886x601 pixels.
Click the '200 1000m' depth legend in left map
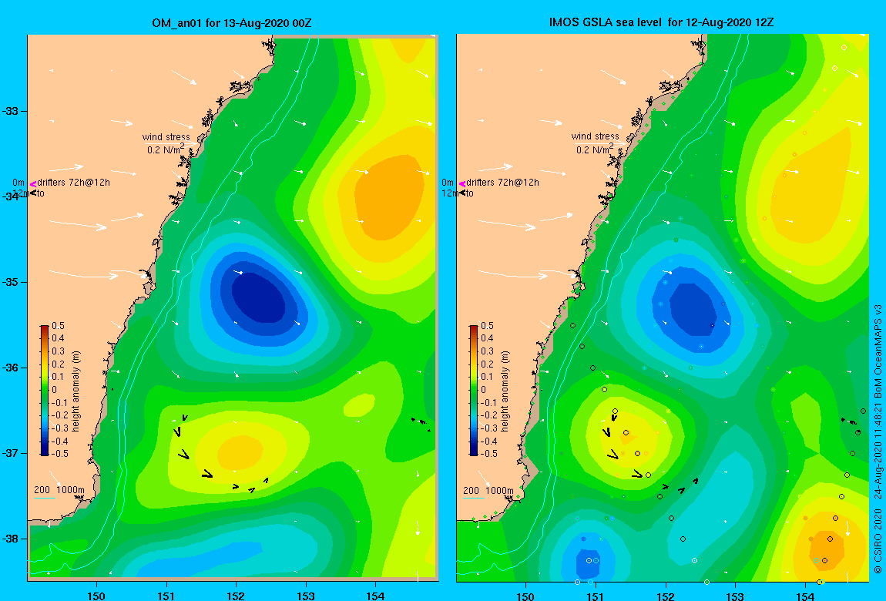click(x=59, y=490)
